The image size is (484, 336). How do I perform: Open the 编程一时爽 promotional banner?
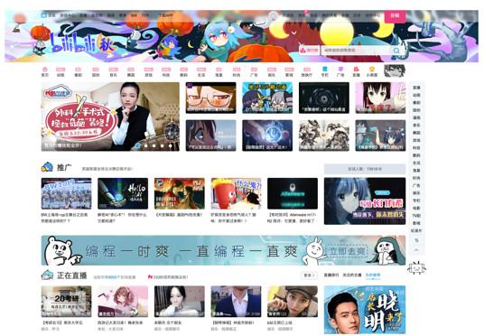[x=223, y=250]
